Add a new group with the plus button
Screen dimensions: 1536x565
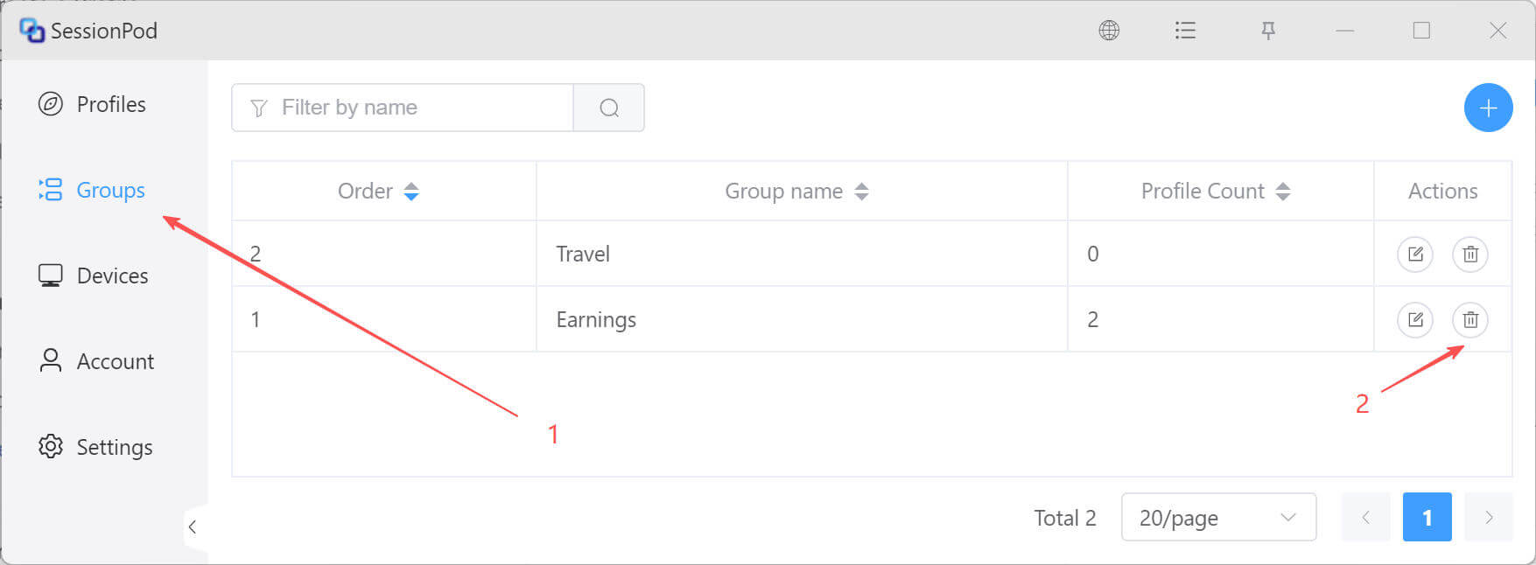tap(1488, 108)
